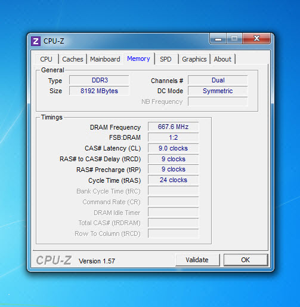Click the CPU-Z title bar text
This screenshot has width=300, height=307.
[54, 41]
